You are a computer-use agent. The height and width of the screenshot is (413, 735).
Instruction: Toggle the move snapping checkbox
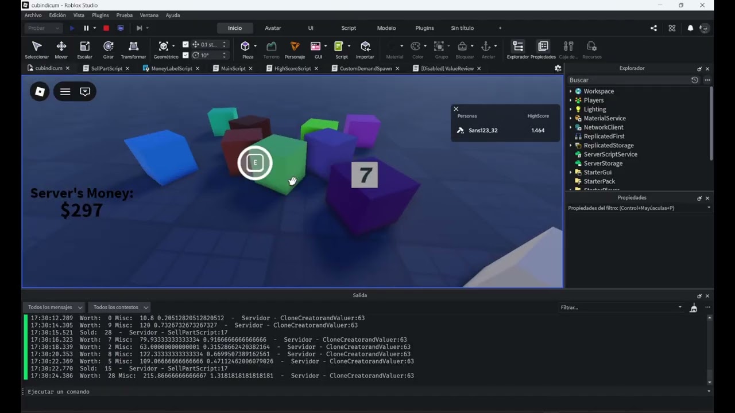click(185, 44)
